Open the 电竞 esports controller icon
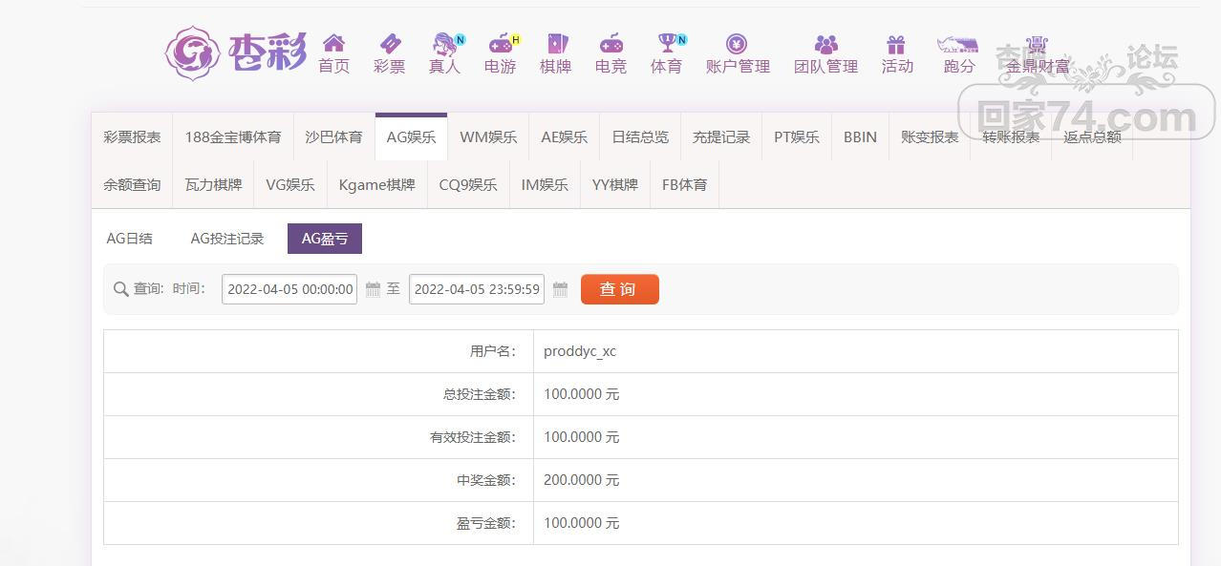 tap(611, 44)
